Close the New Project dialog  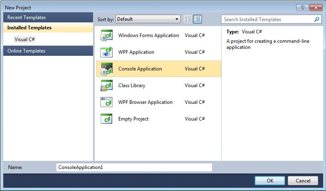tap(316, 8)
